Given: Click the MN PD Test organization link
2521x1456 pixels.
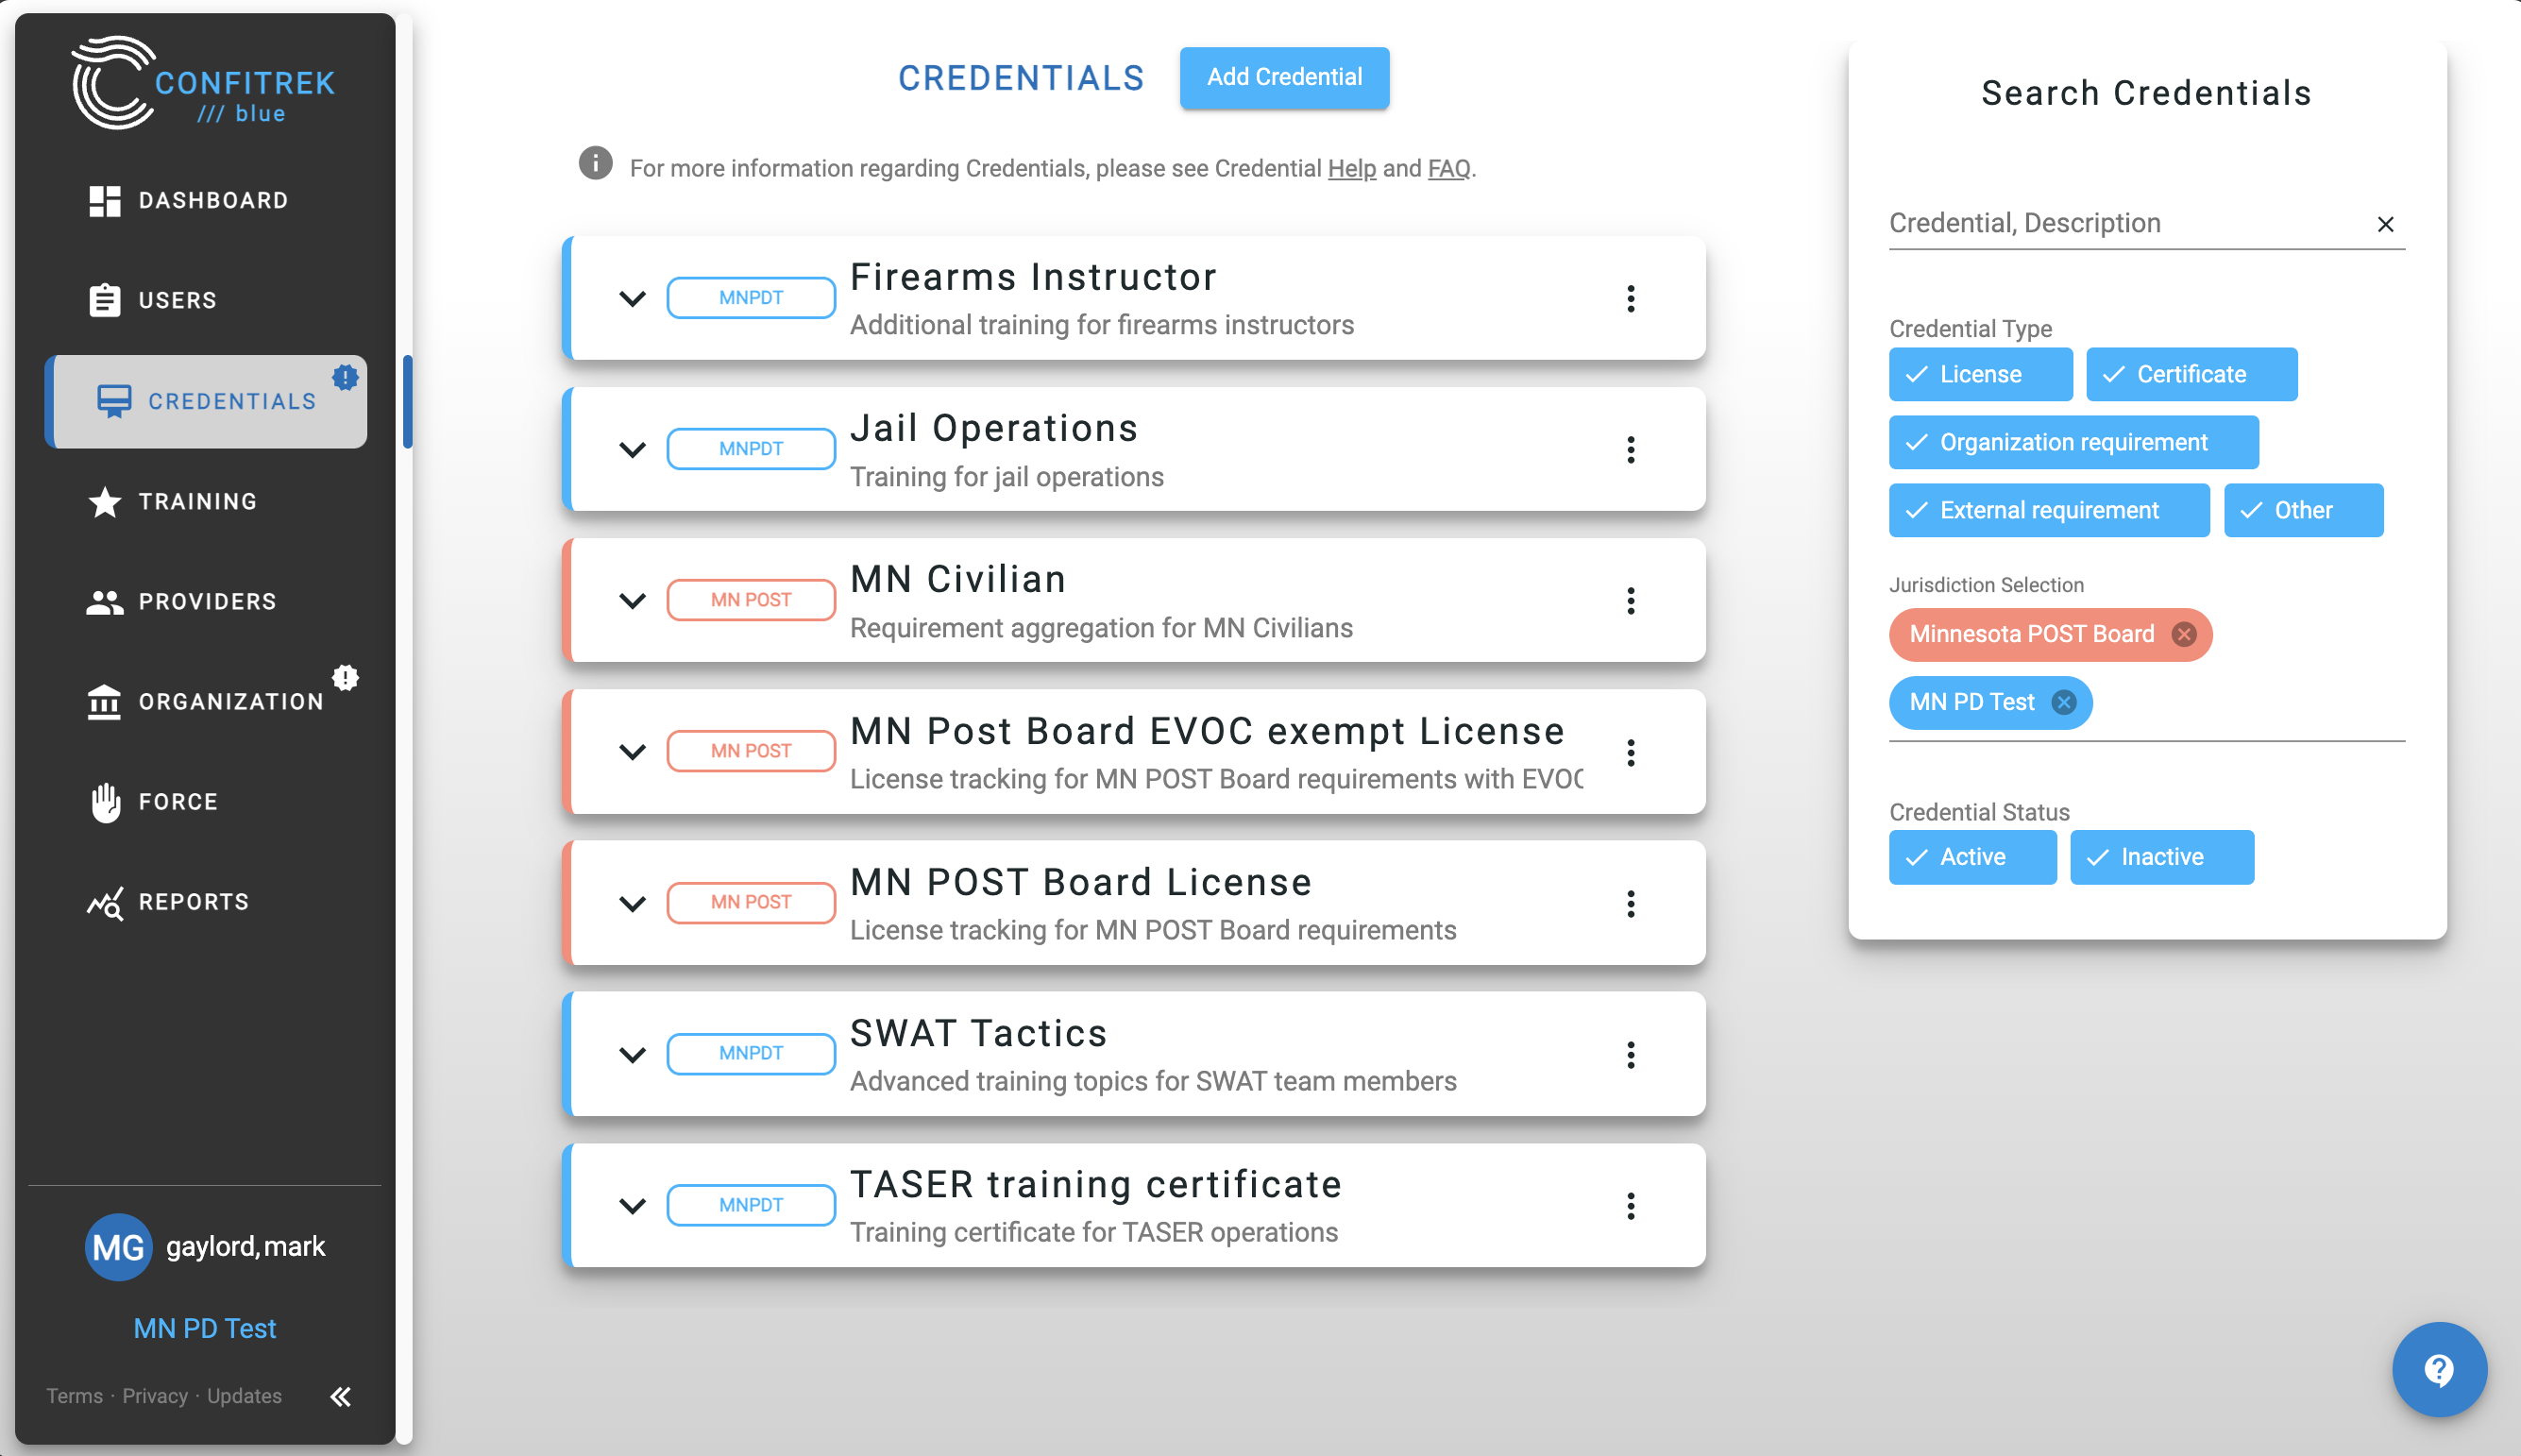Looking at the screenshot, I should point(205,1328).
